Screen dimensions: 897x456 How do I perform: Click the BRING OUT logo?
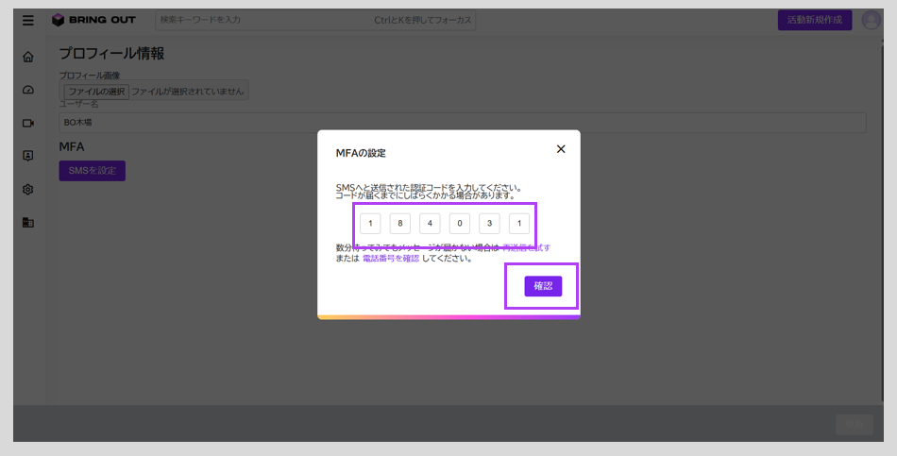93,20
